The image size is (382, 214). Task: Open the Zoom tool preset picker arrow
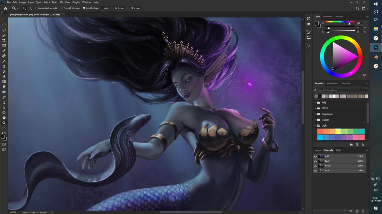[18, 8]
